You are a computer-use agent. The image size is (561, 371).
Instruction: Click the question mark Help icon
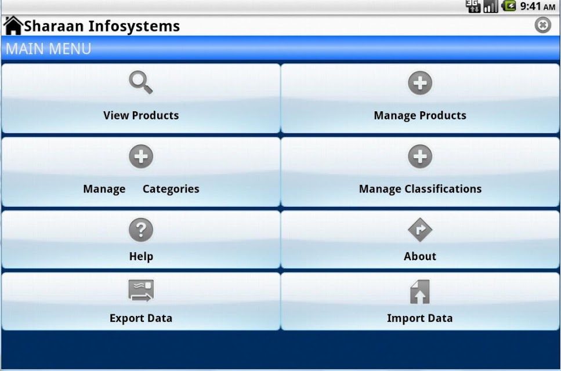pyautogui.click(x=141, y=230)
